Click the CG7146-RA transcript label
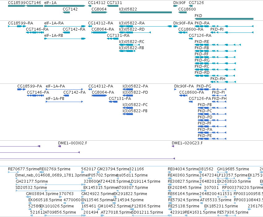Screen dimensions: 263x217 [x=37, y=29]
